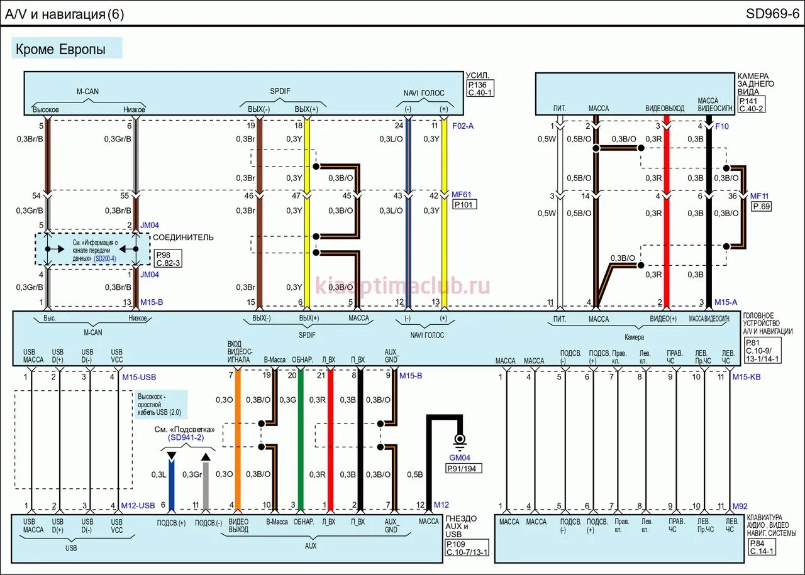Click the amplifier label 'УСИЛ.'
The width and height of the screenshot is (805, 575).
pos(477,75)
